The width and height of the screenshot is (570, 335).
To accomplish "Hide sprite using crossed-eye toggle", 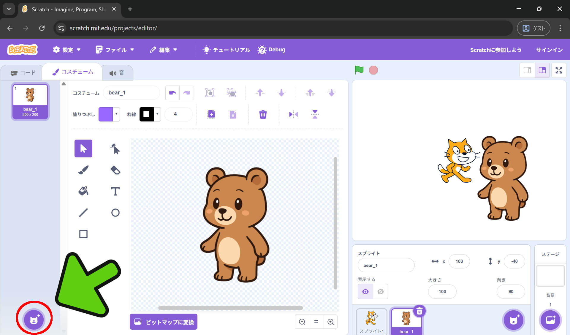I will pos(380,292).
